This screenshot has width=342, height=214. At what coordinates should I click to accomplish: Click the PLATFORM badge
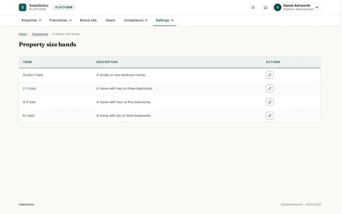coord(64,7)
